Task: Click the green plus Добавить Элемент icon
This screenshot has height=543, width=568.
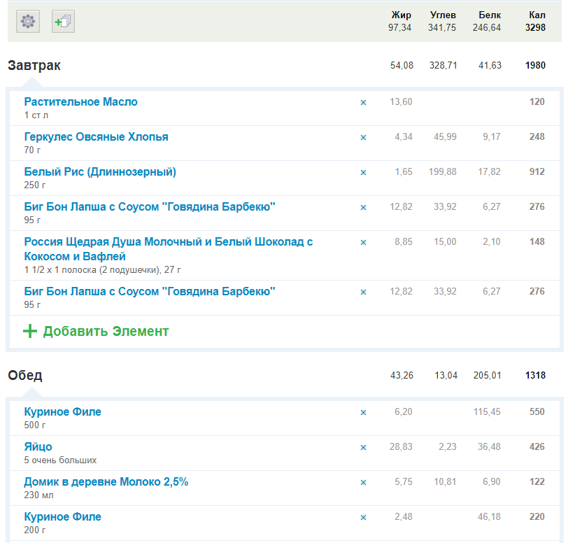Action: tap(30, 331)
